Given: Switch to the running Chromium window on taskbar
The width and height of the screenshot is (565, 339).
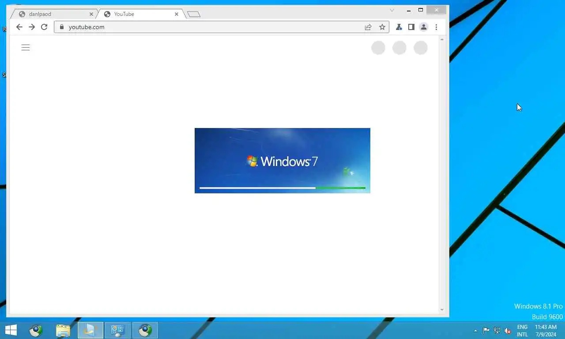Looking at the screenshot, I should [x=145, y=330].
